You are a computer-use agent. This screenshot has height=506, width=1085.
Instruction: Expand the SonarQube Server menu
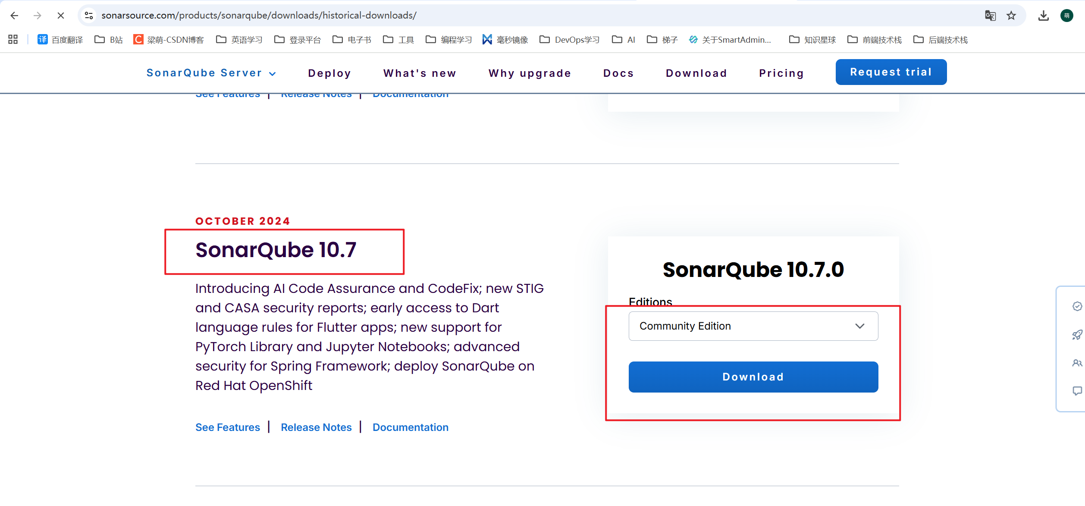point(211,73)
